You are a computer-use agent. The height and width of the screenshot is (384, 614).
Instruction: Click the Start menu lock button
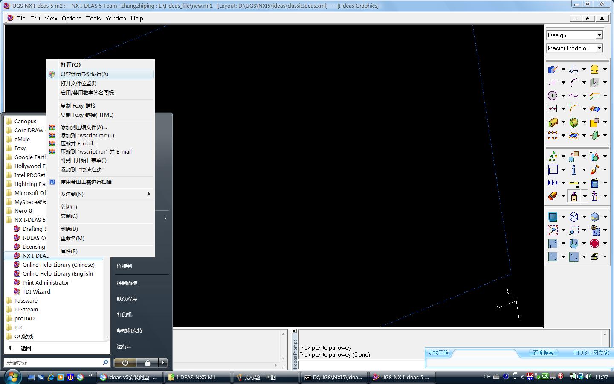pyautogui.click(x=148, y=363)
